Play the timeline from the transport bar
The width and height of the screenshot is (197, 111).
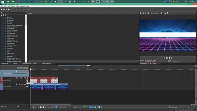click(38, 107)
